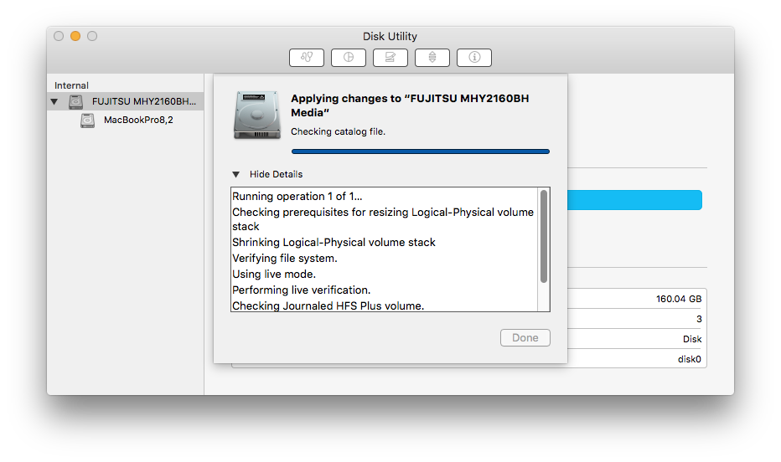Click the '160.04 GB' capacity value
Image resolution: width=781 pixels, height=462 pixels.
point(679,299)
